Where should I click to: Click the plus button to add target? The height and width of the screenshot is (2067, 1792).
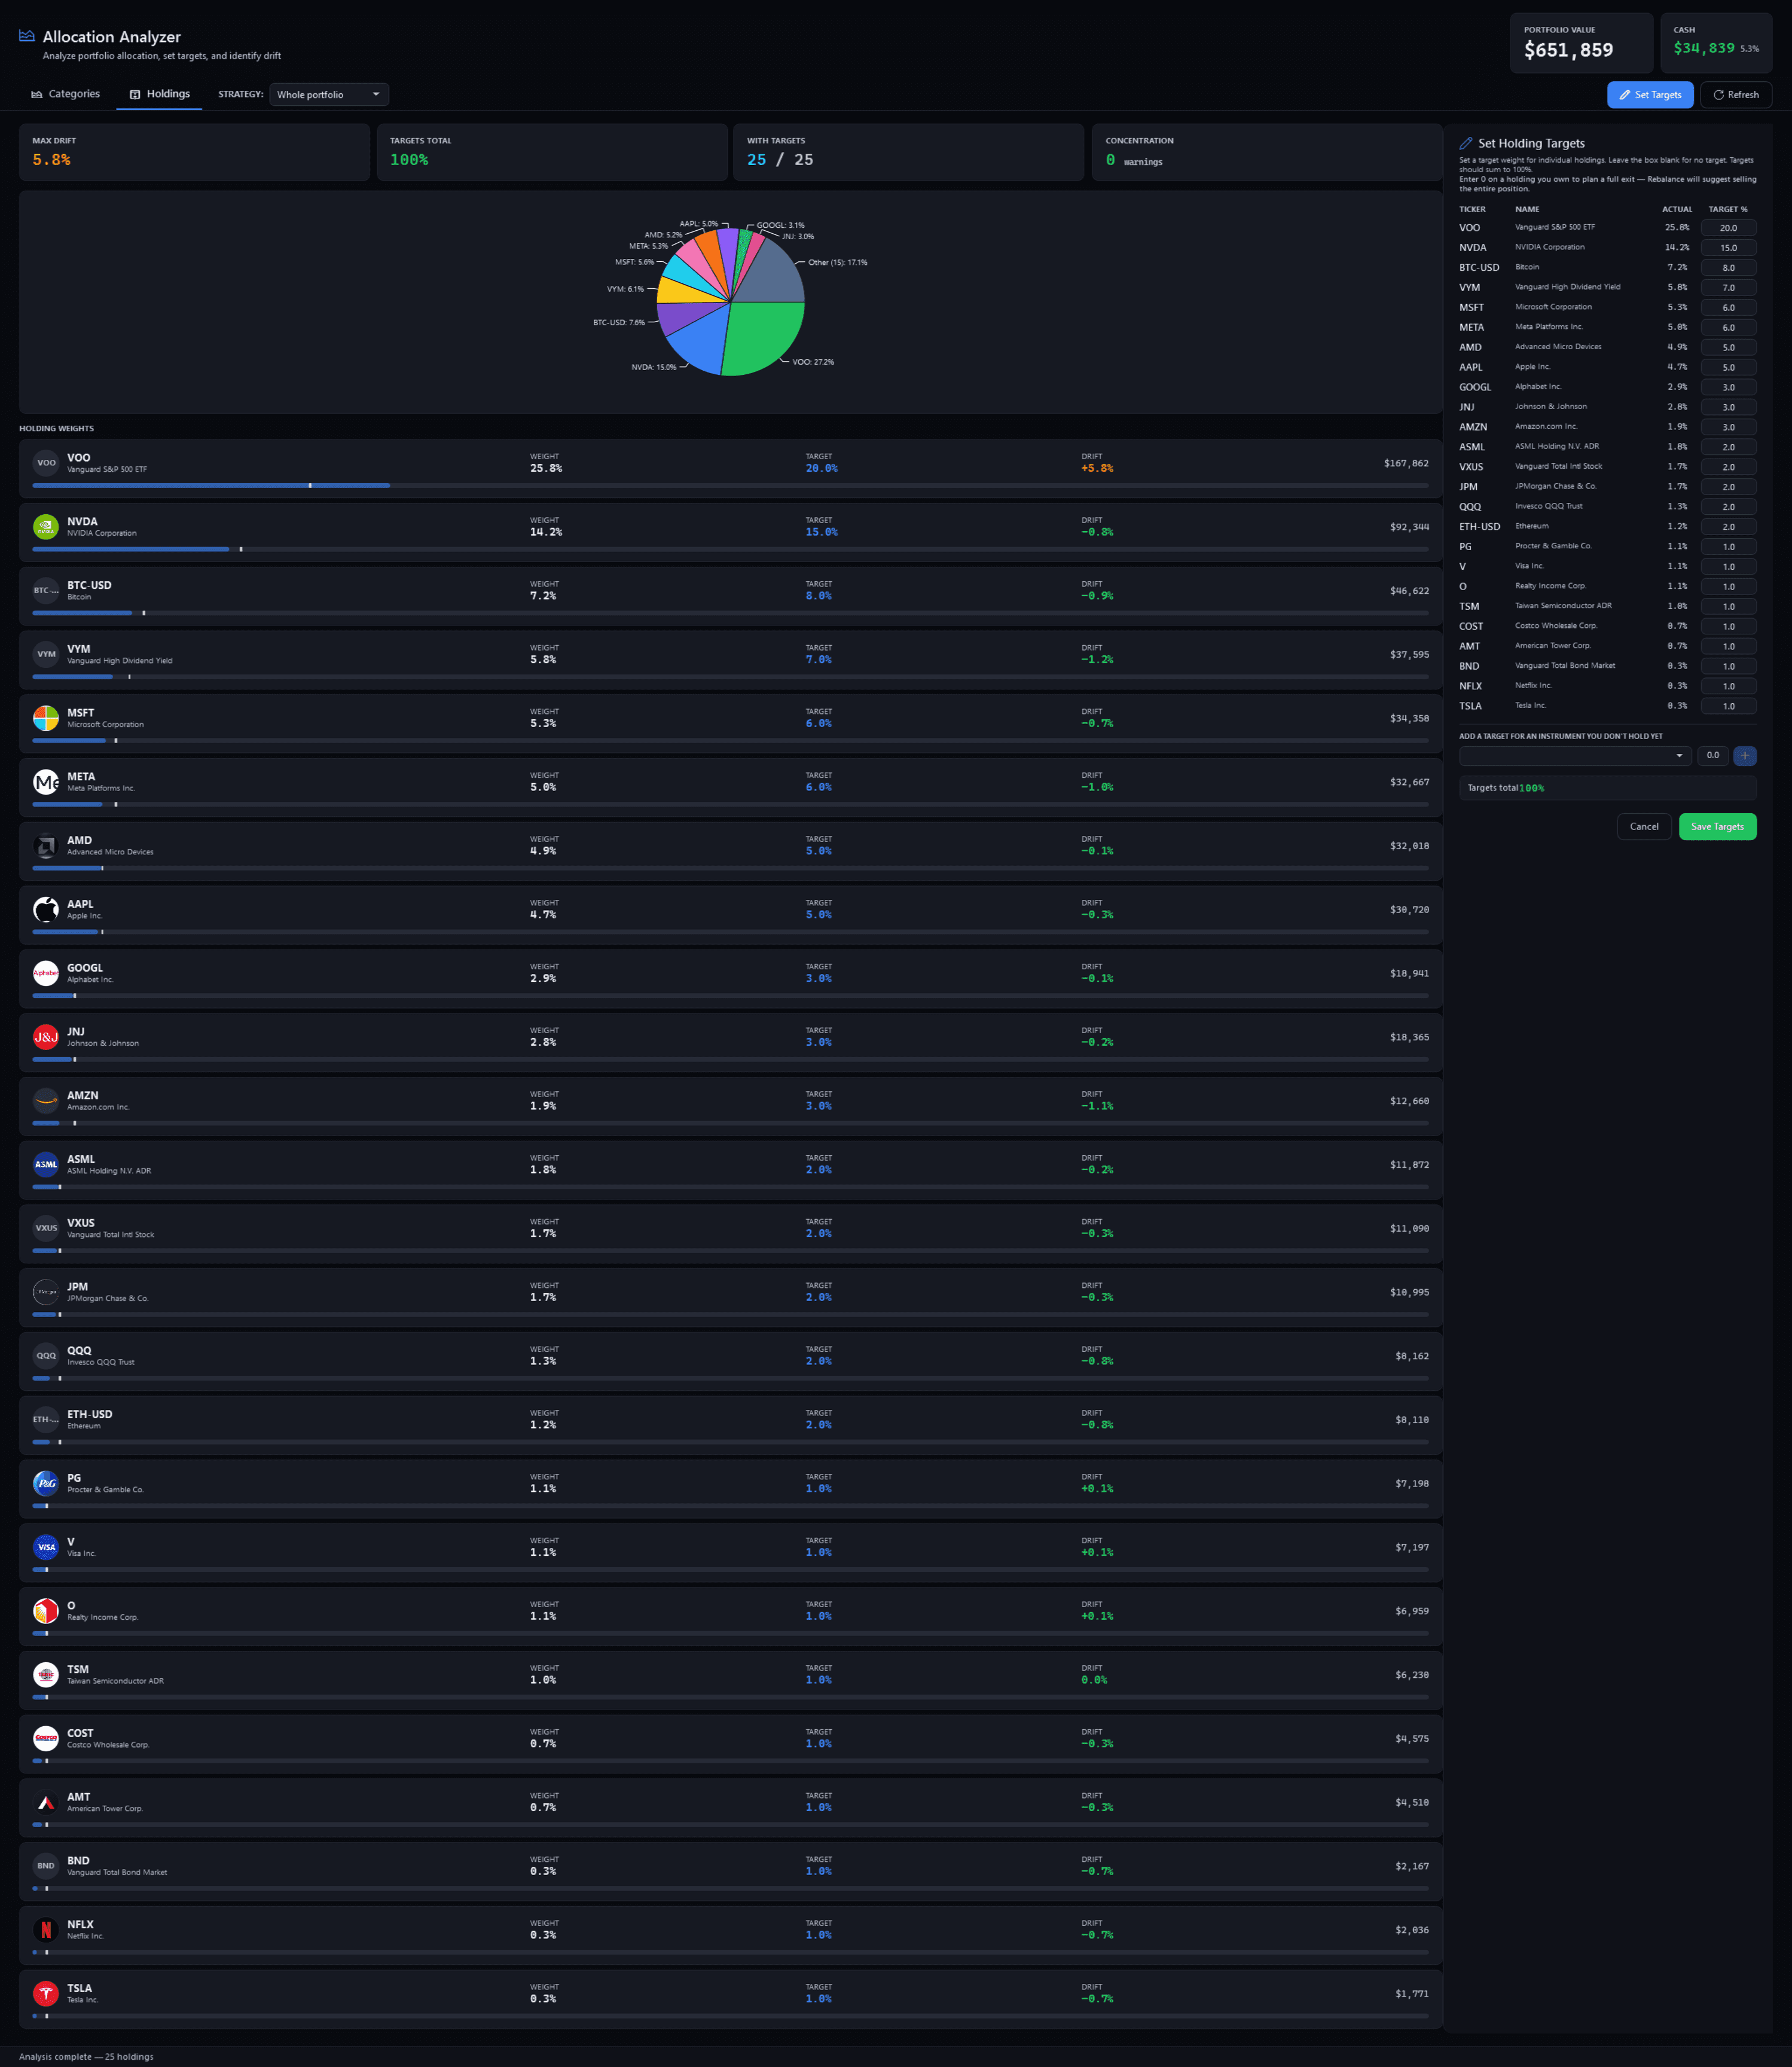coord(1745,756)
